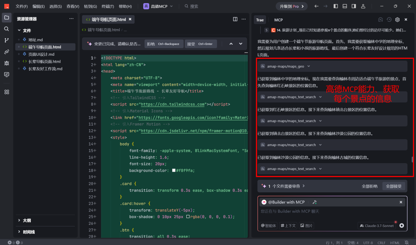Screen dimensions: 416x245
Task: Open the 选择(S) menu
Action: point(55,7)
